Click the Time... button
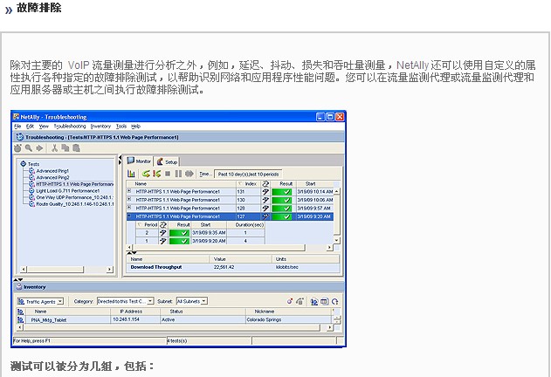Screen dimensions: 551x377 205,174
